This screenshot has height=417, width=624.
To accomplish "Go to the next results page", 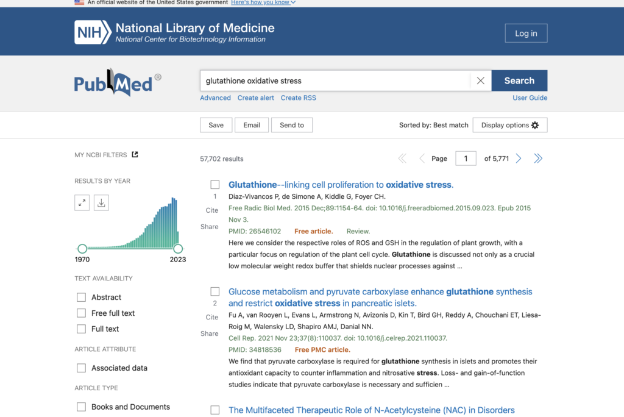I will tap(519, 159).
